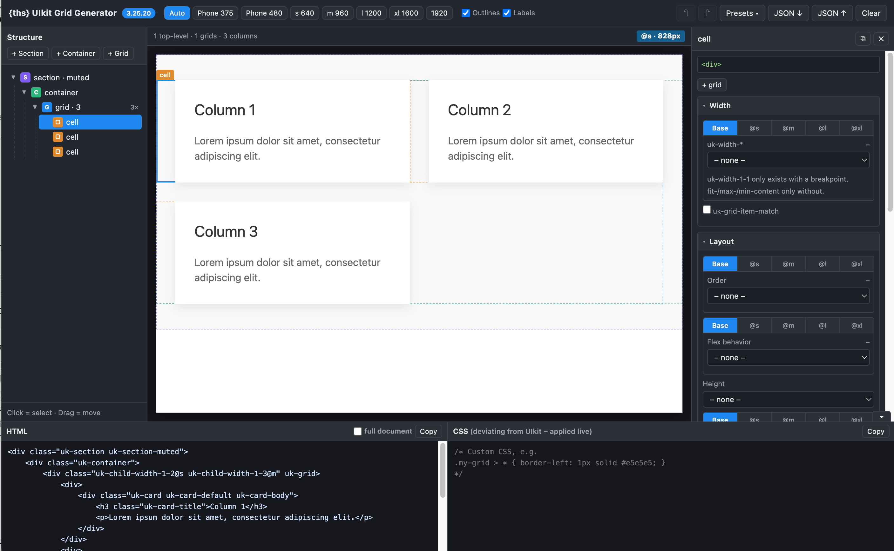Click the undo arrow icon
Image resolution: width=894 pixels, height=551 pixels.
(x=685, y=13)
